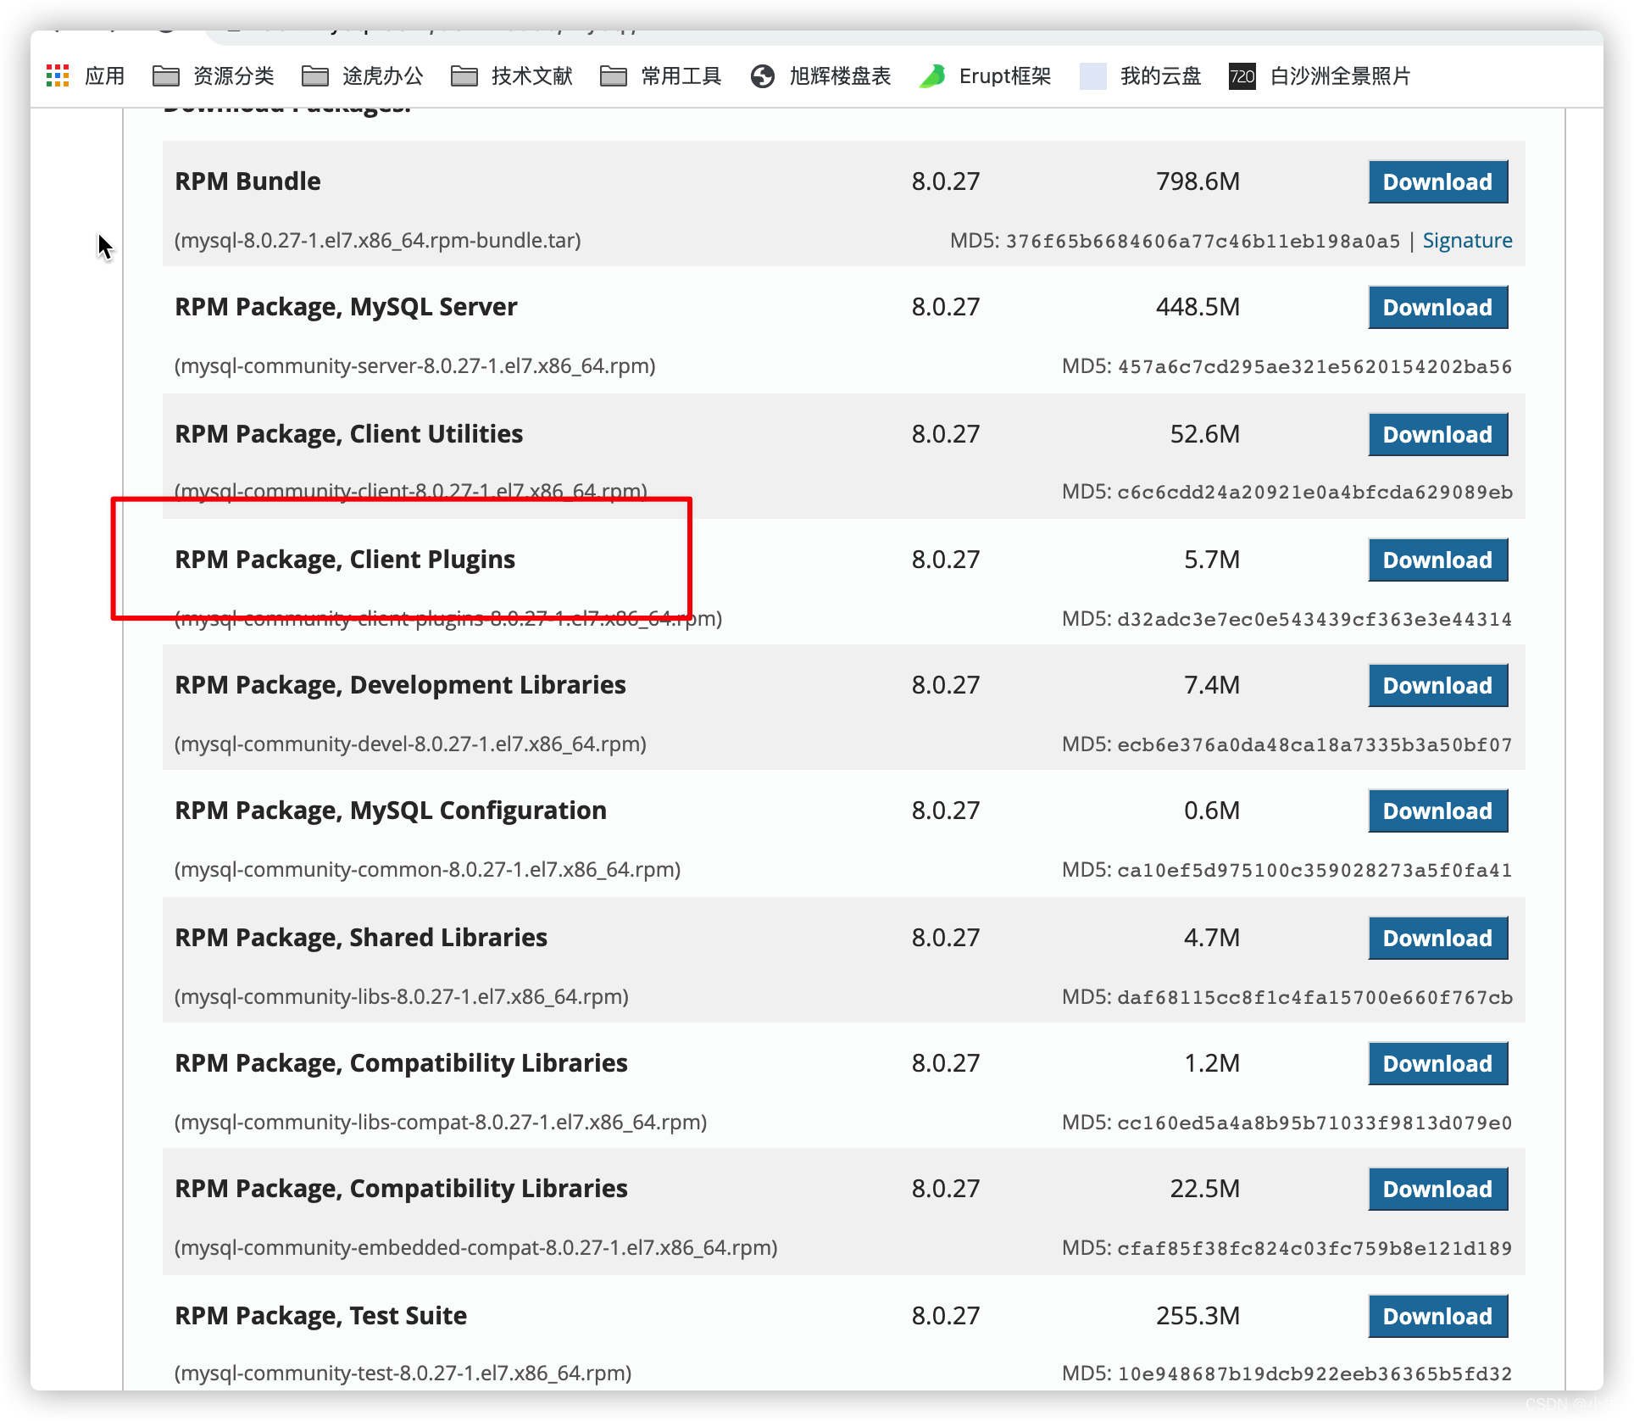Open the 白沙洲全景照片 720 bookmark
Viewport: 1634px width, 1421px height.
click(x=1320, y=76)
